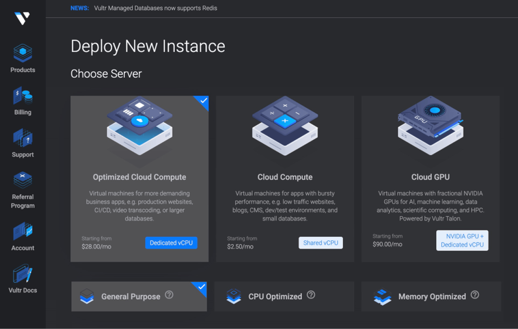Viewport: 518px width, 329px height.
Task: Click the Referral Program menu label
Action: coord(23,201)
